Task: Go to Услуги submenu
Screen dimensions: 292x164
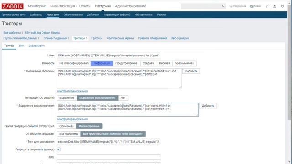Action: click(x=161, y=15)
